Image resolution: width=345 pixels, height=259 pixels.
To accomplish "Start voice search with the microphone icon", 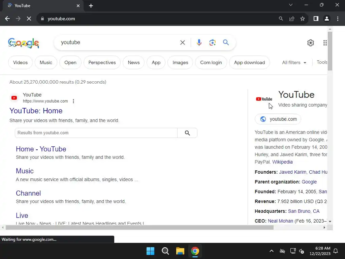I will click(199, 42).
